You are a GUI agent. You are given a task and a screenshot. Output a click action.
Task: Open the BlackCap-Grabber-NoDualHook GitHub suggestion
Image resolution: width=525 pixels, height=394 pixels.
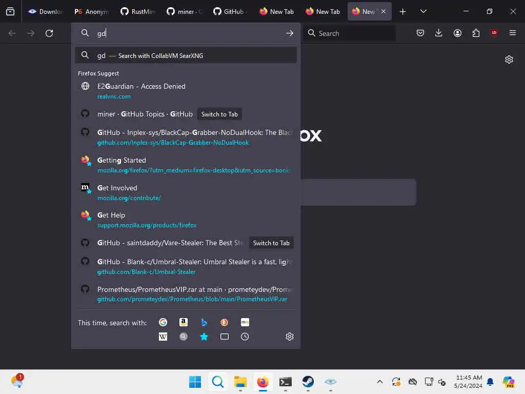[x=186, y=137]
